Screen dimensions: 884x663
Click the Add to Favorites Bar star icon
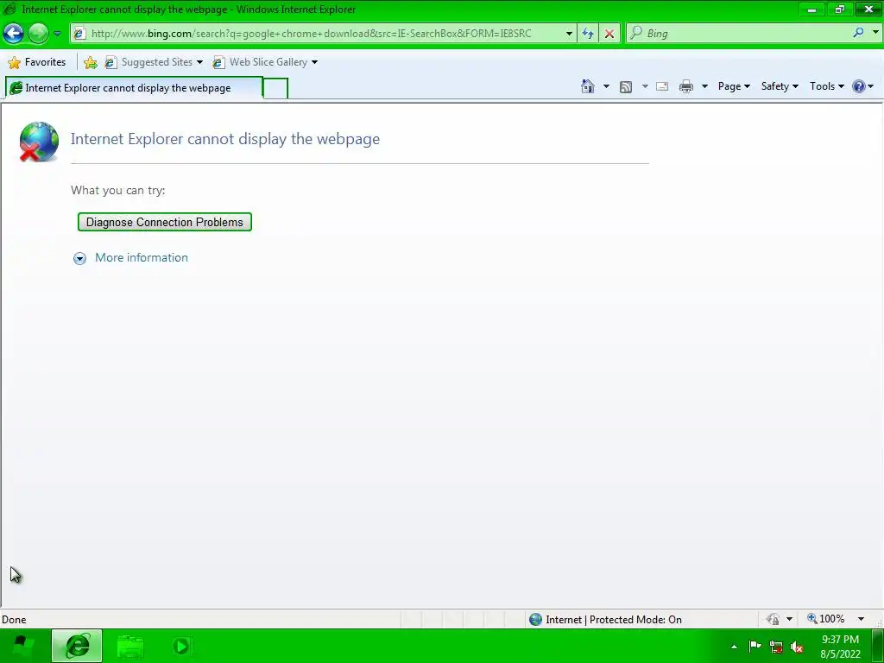(x=90, y=62)
